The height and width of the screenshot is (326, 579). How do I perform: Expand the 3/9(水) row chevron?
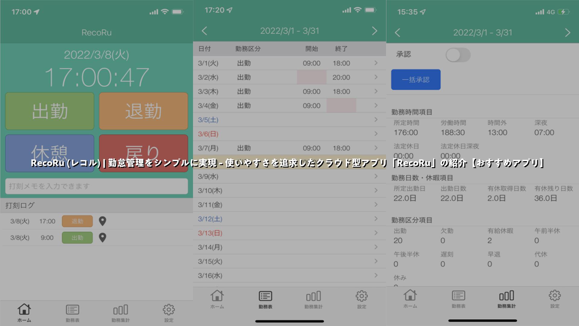pos(376,176)
